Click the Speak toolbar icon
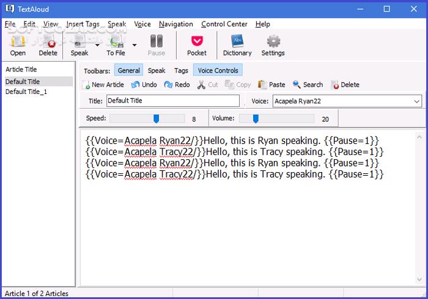This screenshot has height=299, width=428. (x=79, y=45)
